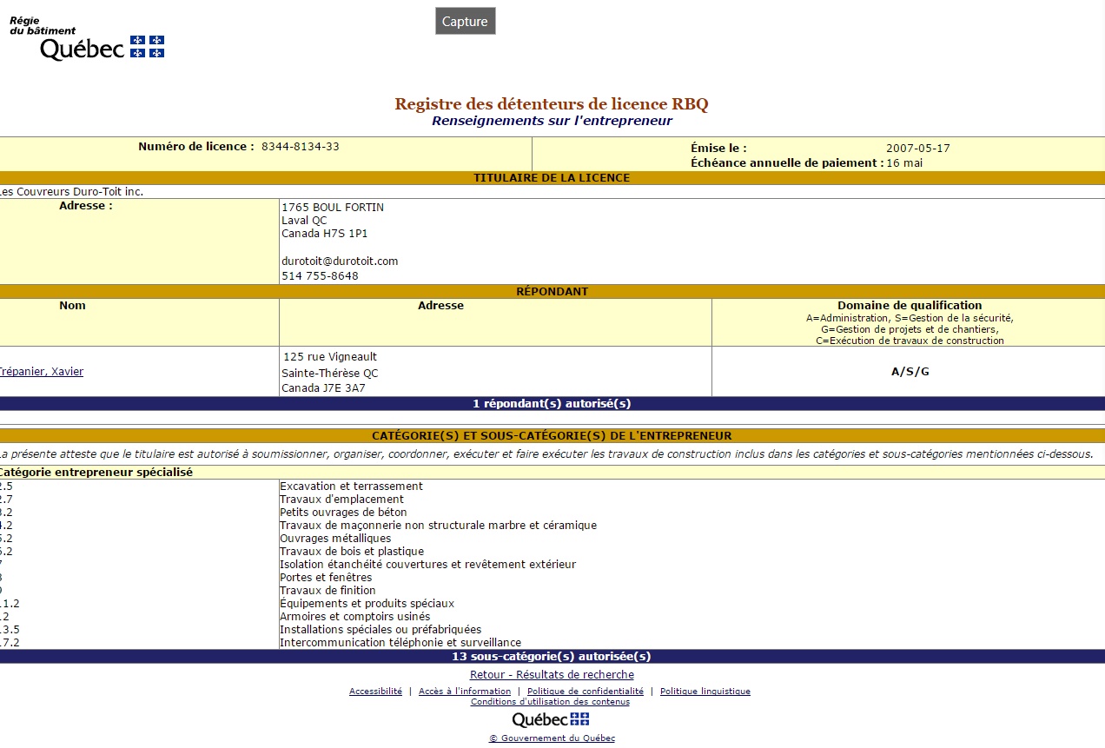Screen dimensions: 1105x748
Task: Click the TITULAIRE DE LA LICENCE header bar
Action: [552, 178]
